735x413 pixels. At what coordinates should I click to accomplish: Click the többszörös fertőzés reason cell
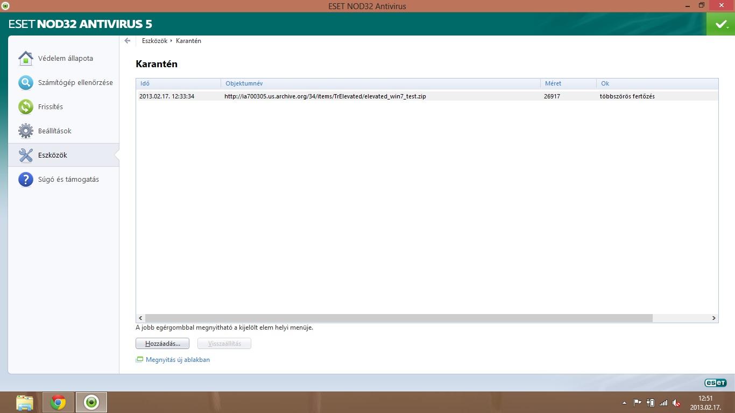pyautogui.click(x=627, y=96)
